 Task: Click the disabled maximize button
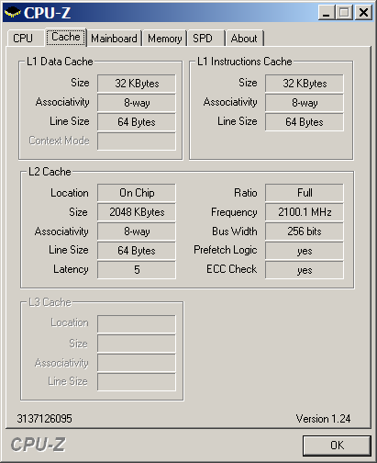[x=345, y=13]
